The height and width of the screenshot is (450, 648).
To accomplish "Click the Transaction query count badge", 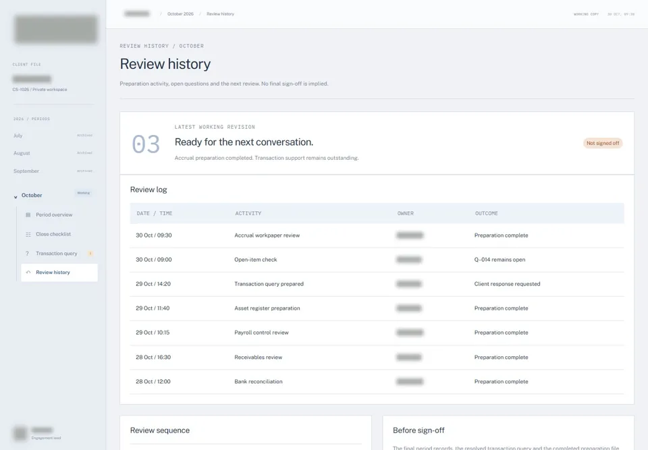I will coord(90,253).
